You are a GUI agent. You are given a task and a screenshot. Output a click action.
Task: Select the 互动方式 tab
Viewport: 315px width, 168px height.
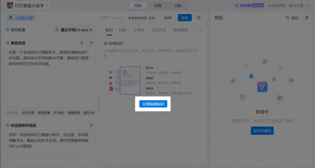coord(159,30)
